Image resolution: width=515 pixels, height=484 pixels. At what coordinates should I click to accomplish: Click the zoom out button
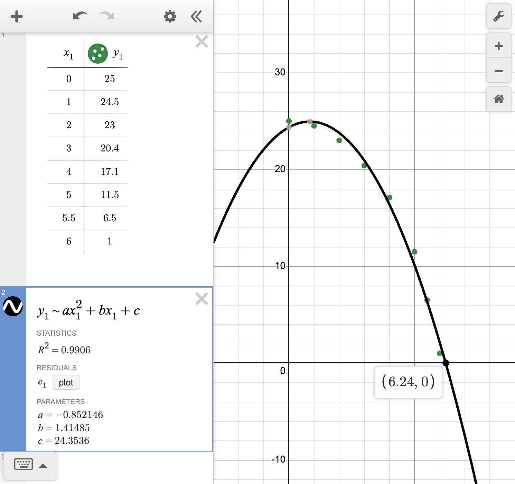499,71
